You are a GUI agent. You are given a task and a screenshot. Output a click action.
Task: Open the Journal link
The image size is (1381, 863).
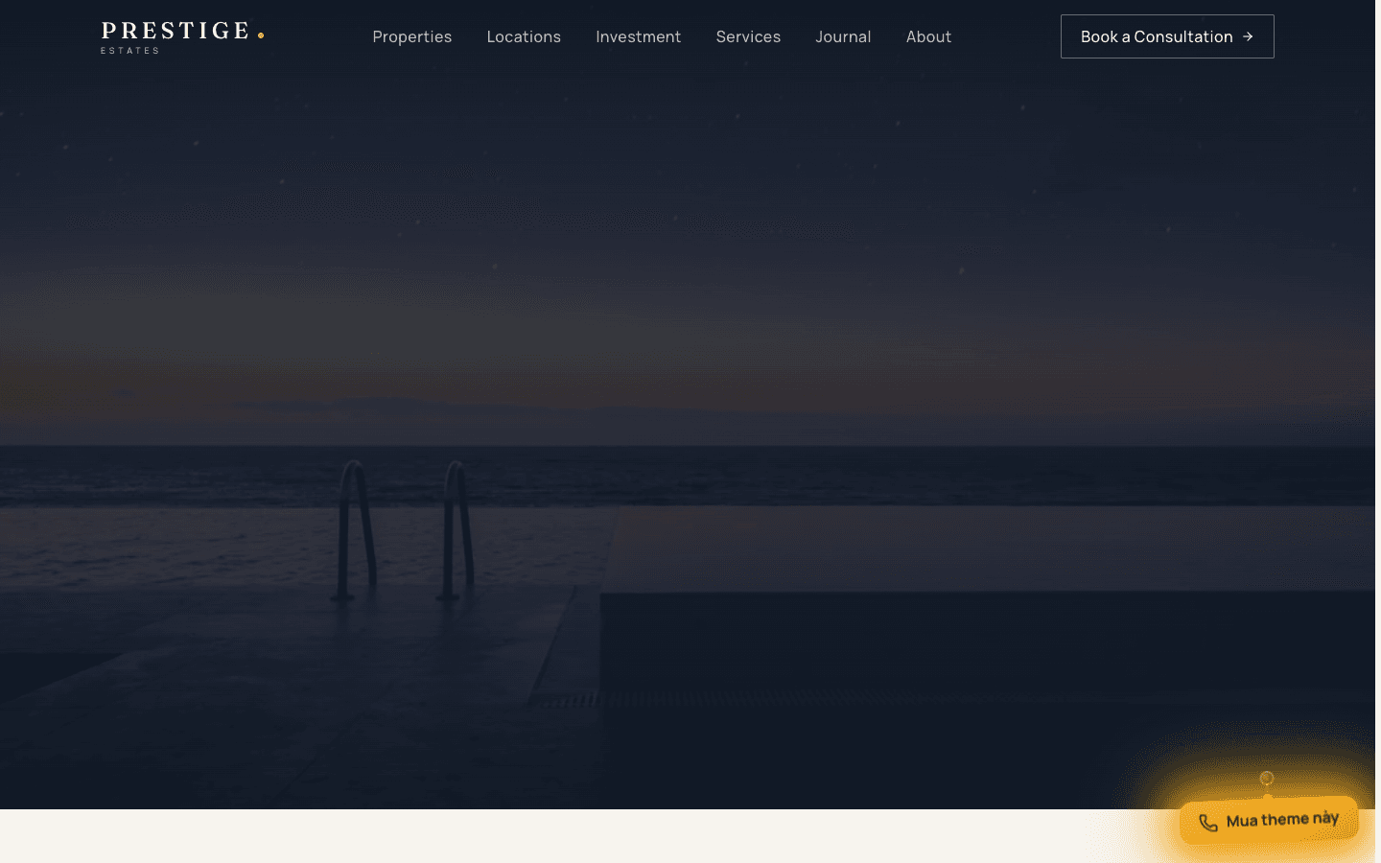(x=843, y=36)
